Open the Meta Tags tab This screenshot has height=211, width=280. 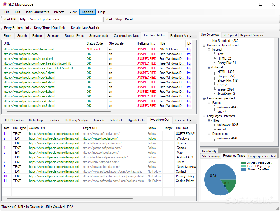[x=36, y=120]
